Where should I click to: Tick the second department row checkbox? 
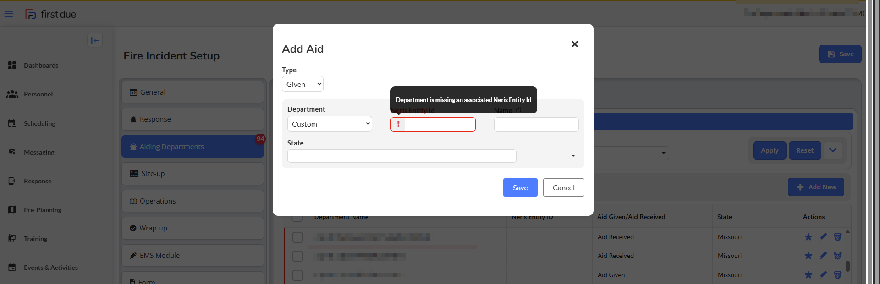(298, 256)
